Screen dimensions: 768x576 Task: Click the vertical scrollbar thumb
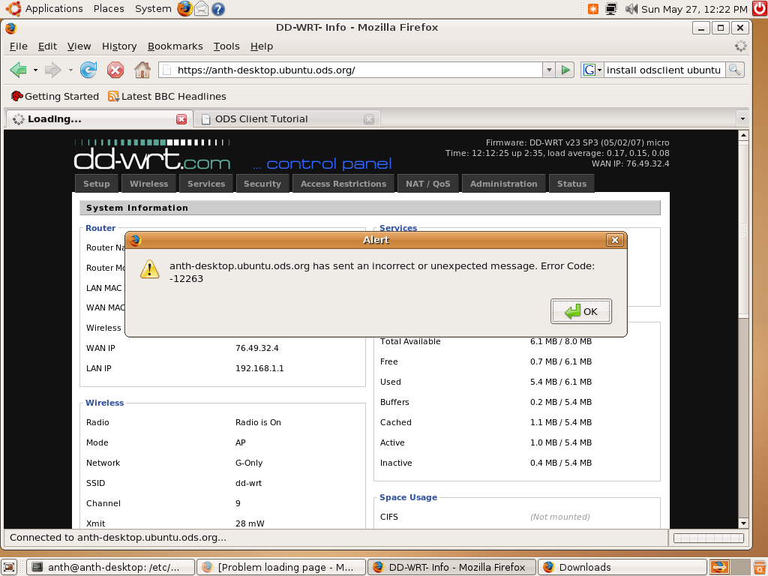(x=743, y=229)
